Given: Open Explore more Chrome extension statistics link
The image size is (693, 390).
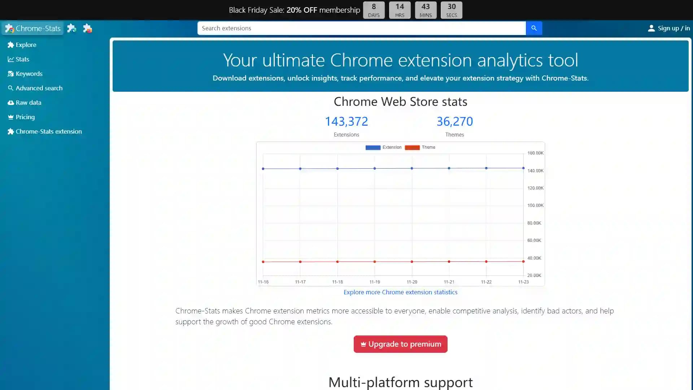Looking at the screenshot, I should pyautogui.click(x=400, y=292).
